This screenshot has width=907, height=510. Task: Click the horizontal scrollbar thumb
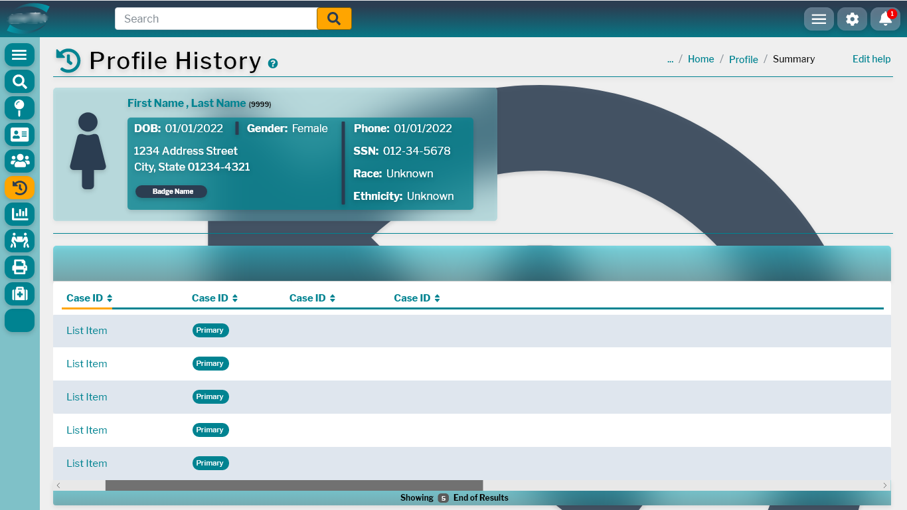click(294, 485)
